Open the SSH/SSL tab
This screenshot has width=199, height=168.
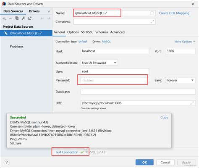[87, 32]
